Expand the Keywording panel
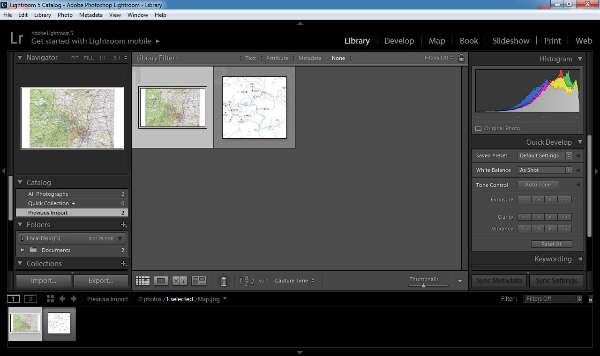 click(x=580, y=259)
